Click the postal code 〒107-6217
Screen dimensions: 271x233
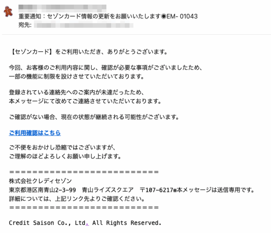[156, 190]
